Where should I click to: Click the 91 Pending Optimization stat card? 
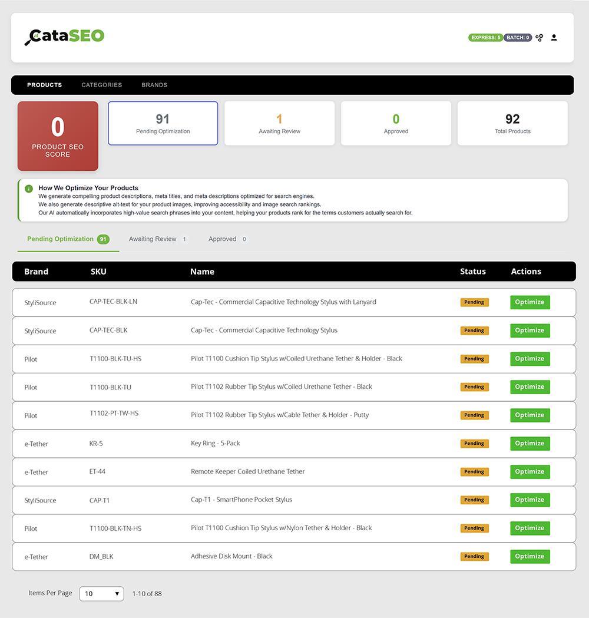click(163, 123)
